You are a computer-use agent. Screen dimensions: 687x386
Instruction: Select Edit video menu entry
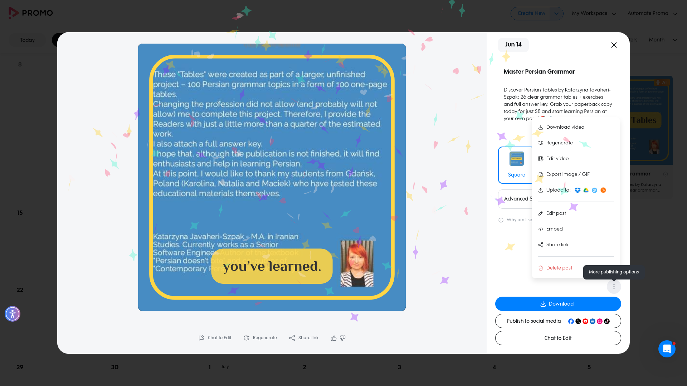tap(575, 159)
